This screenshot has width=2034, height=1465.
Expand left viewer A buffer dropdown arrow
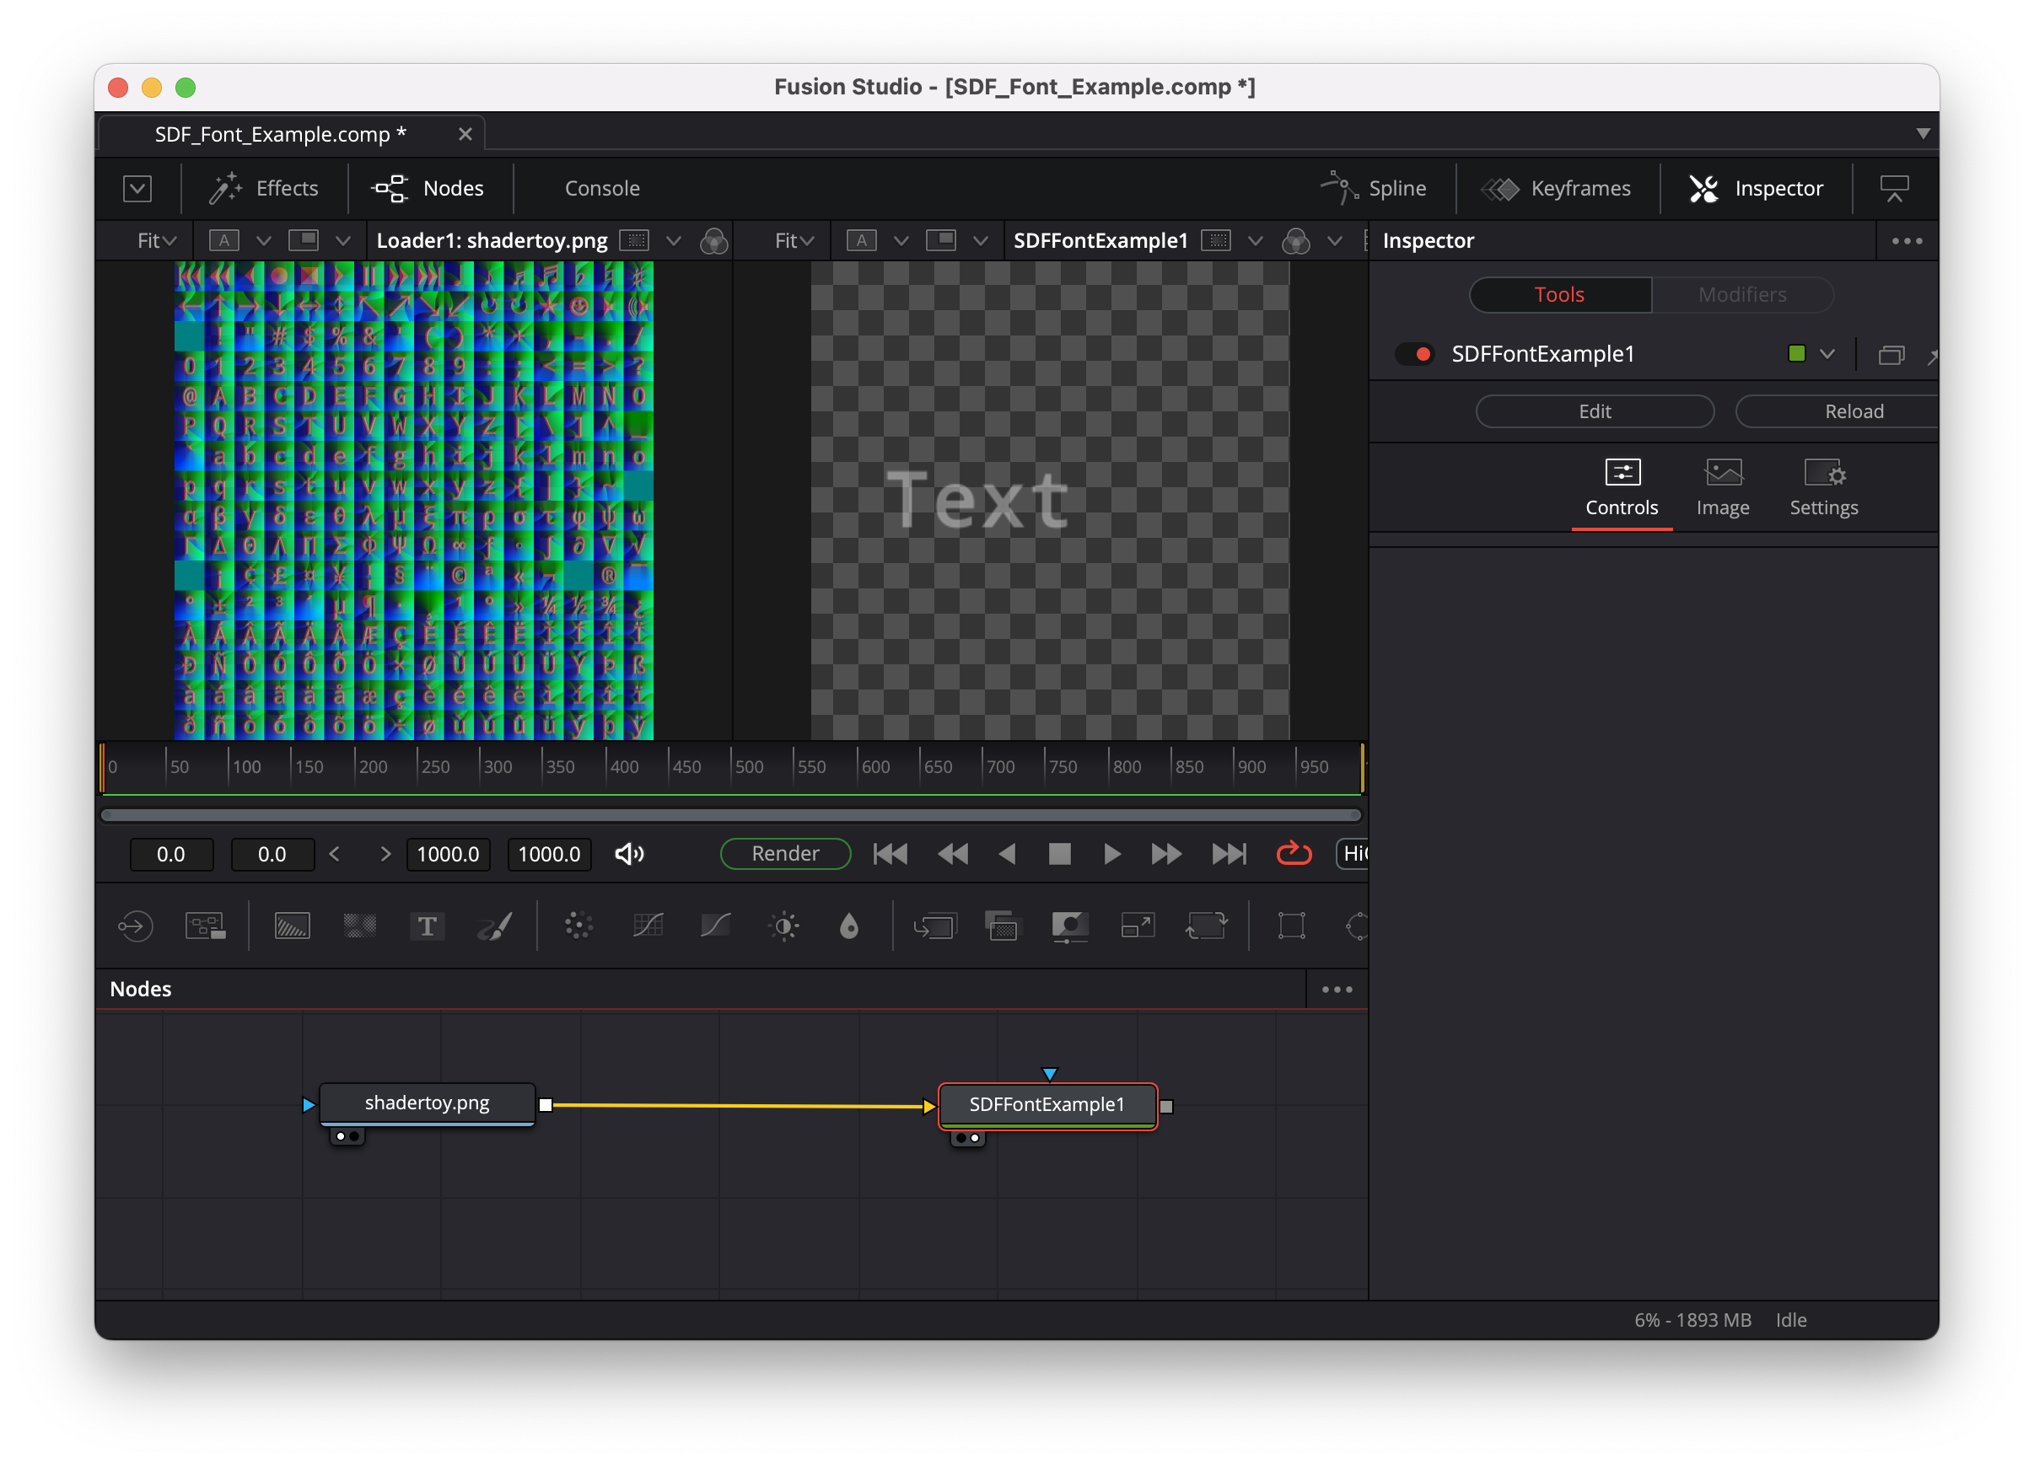pyautogui.click(x=264, y=241)
